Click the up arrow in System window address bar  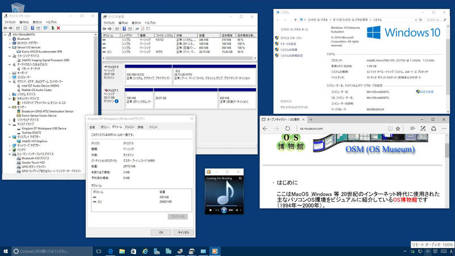(x=295, y=20)
